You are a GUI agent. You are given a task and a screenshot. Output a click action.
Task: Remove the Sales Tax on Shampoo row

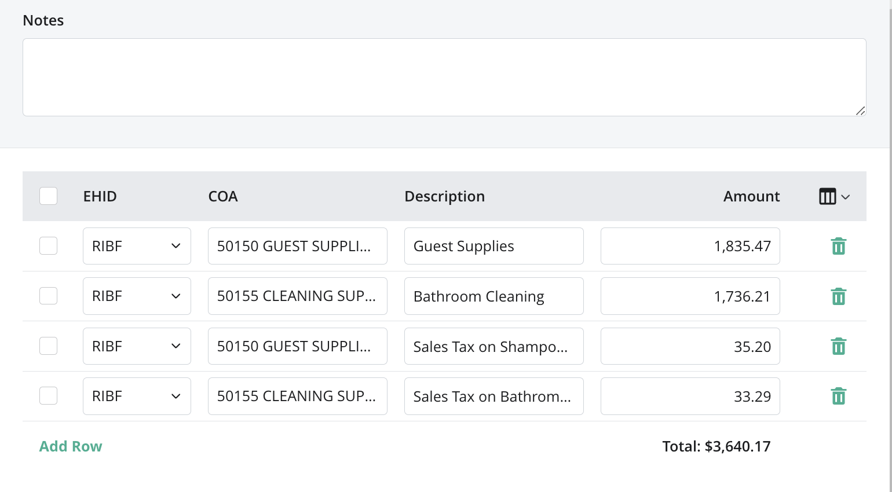(839, 346)
